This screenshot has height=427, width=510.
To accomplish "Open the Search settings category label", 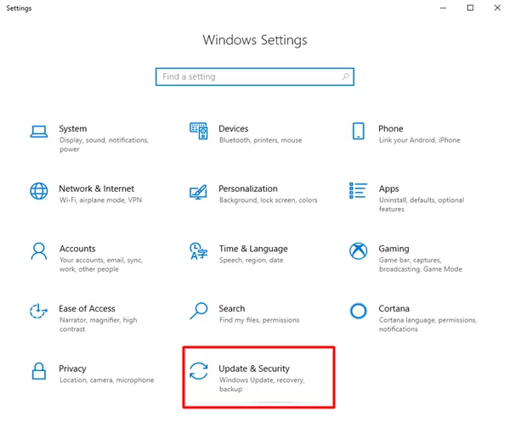I will (x=231, y=309).
